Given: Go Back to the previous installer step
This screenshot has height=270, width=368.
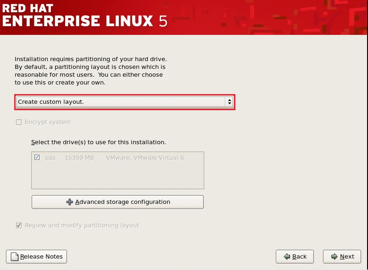Looking at the screenshot, I should tap(295, 257).
